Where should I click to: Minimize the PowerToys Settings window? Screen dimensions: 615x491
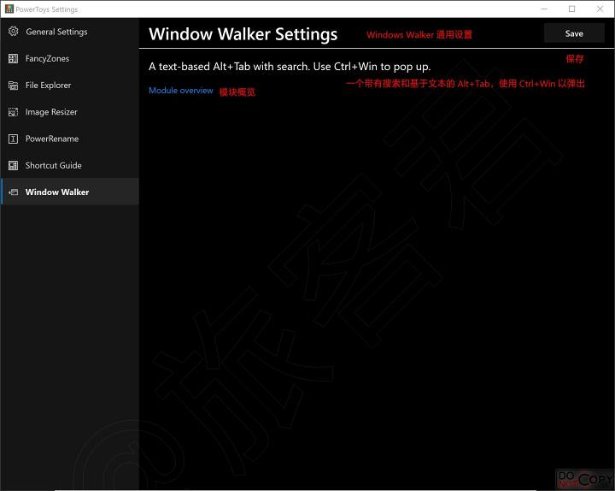544,9
